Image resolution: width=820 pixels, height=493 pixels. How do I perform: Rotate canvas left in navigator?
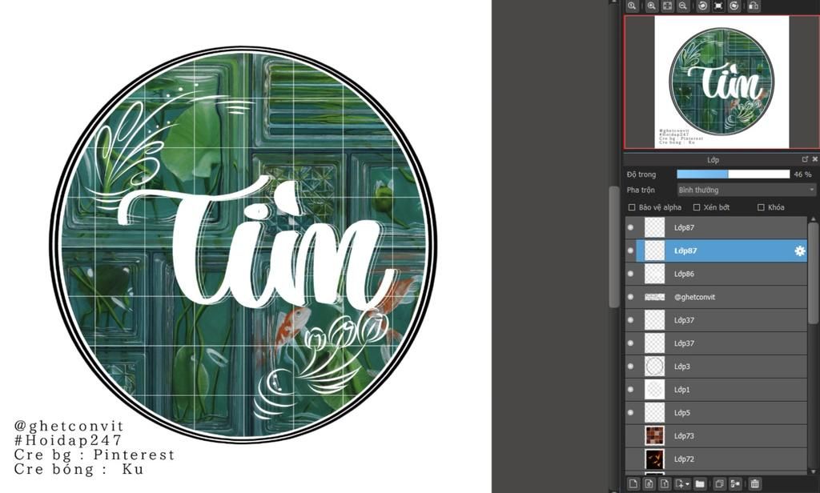[702, 6]
